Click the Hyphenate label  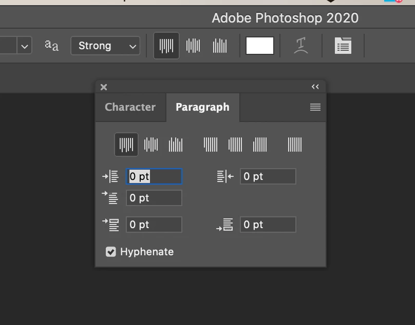[147, 252]
